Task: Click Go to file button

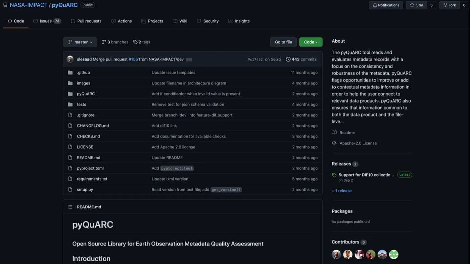Action: coord(283,42)
